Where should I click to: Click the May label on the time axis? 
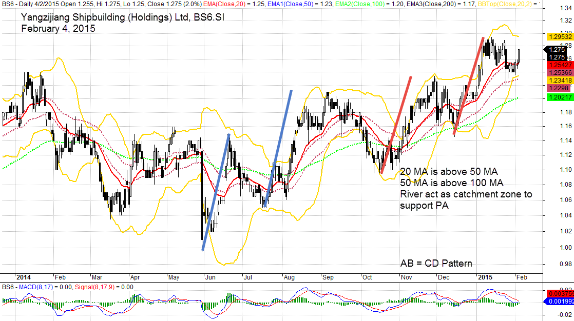pyautogui.click(x=174, y=277)
